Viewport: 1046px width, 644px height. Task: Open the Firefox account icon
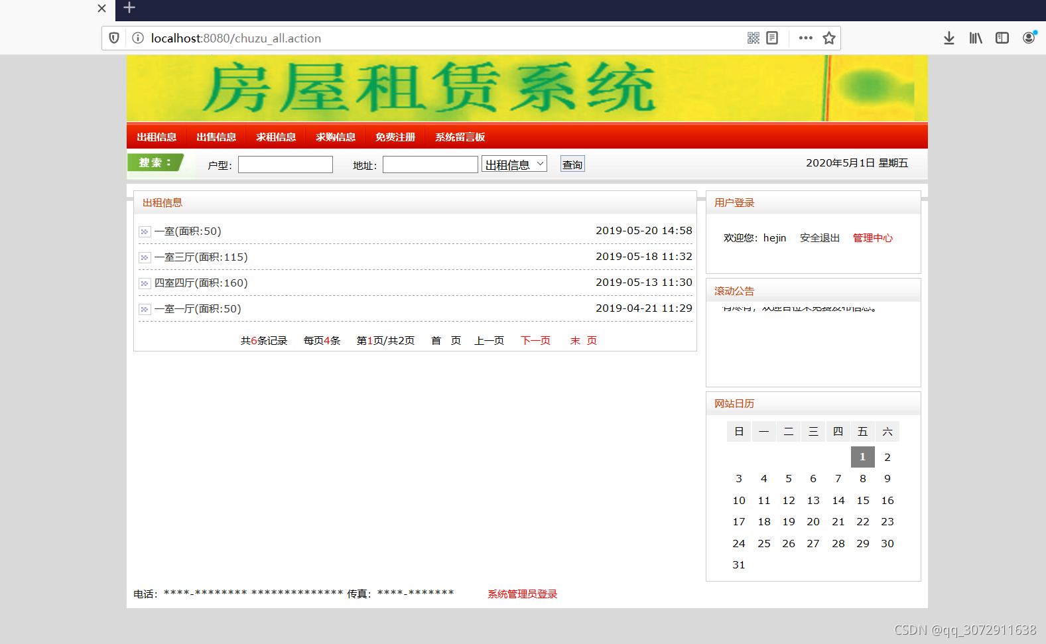(x=1029, y=37)
